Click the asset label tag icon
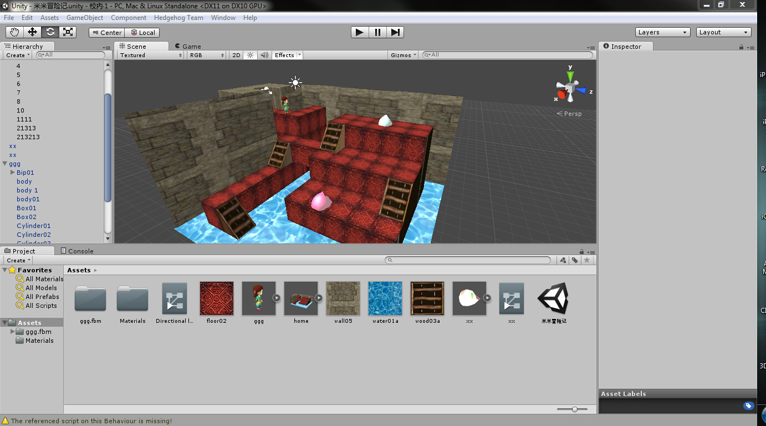This screenshot has height=426, width=766. click(x=748, y=406)
